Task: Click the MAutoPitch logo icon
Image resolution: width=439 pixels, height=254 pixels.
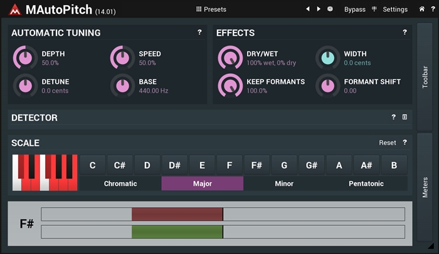Action: pyautogui.click(x=14, y=9)
